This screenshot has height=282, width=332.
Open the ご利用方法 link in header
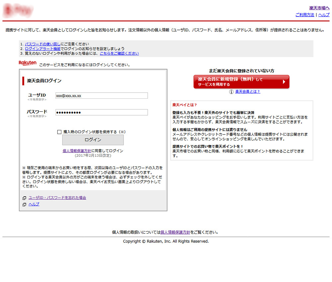(304, 15)
